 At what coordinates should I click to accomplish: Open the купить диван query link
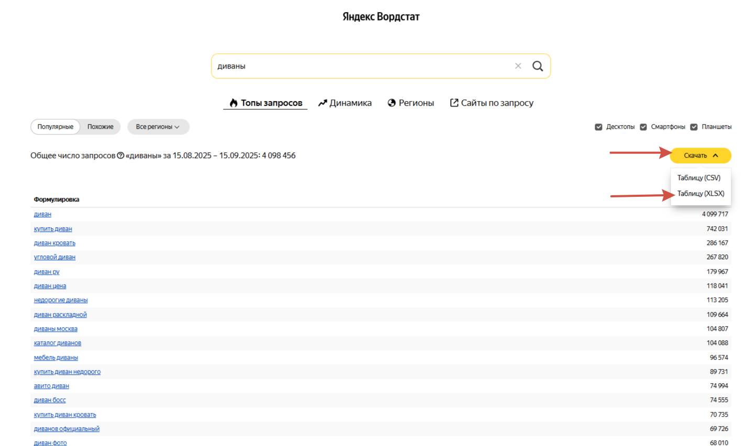[x=53, y=229]
